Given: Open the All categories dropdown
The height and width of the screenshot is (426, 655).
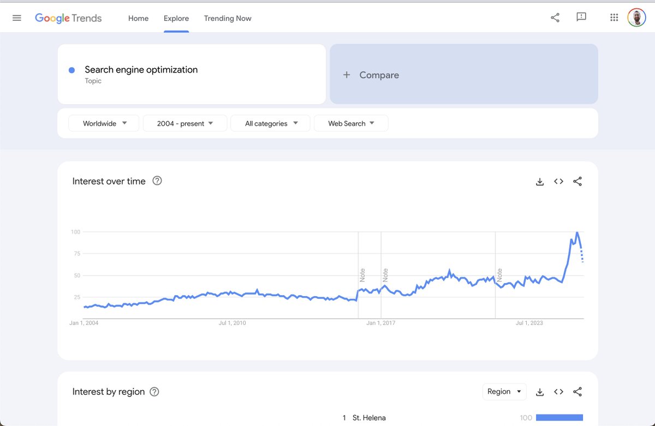Looking at the screenshot, I should pos(270,123).
